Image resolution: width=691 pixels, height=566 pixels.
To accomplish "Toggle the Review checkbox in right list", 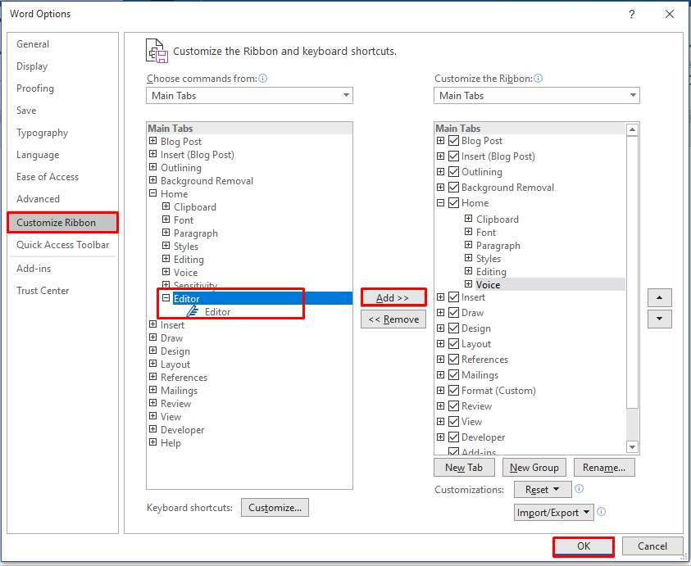I will [x=453, y=406].
